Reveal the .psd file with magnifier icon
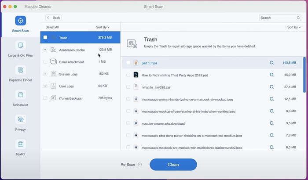The image size is (308, 180). (x=271, y=75)
